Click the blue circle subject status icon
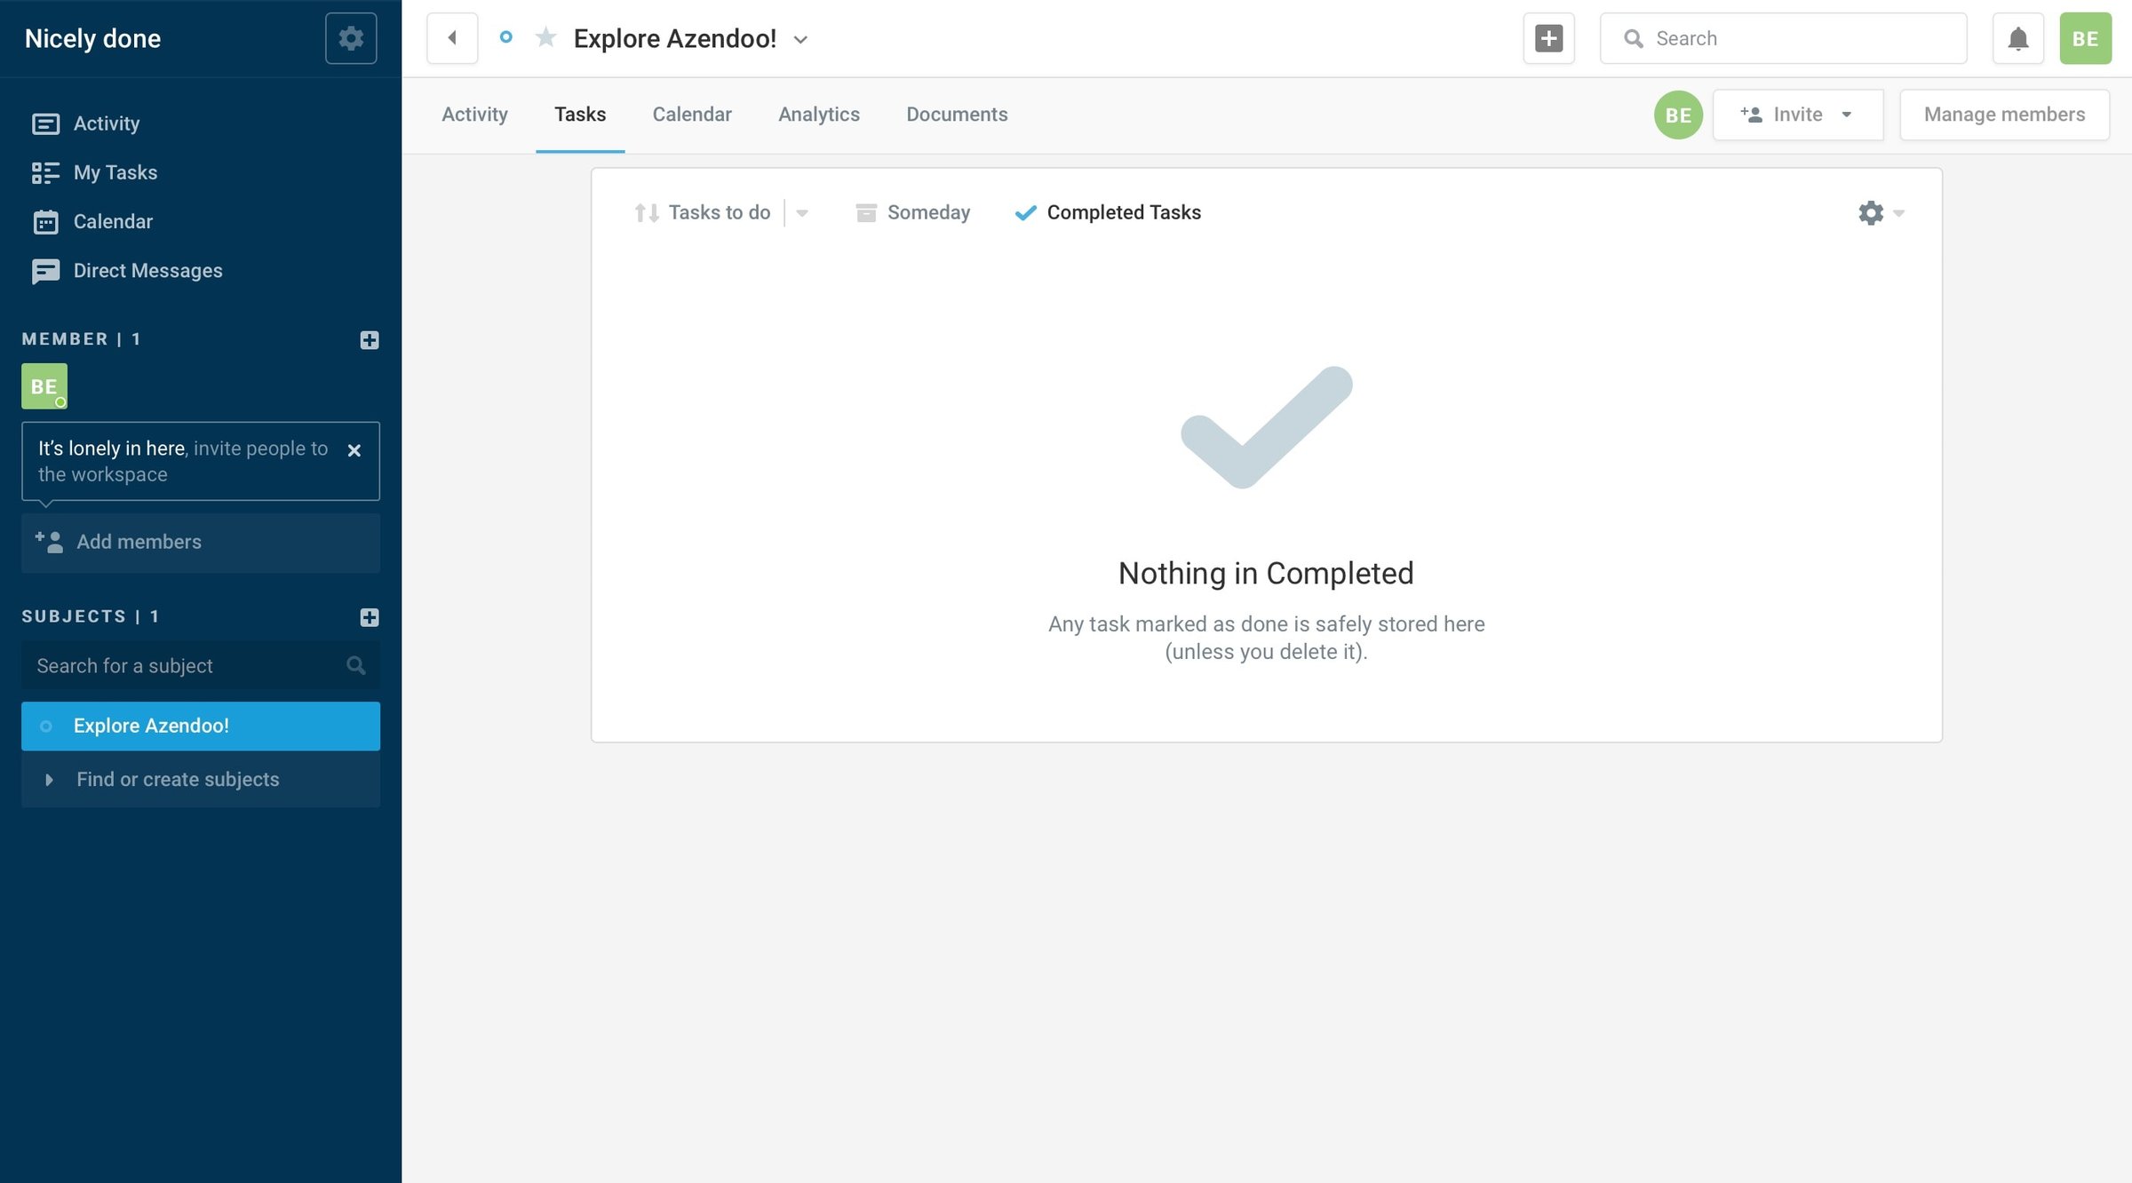 505,37
